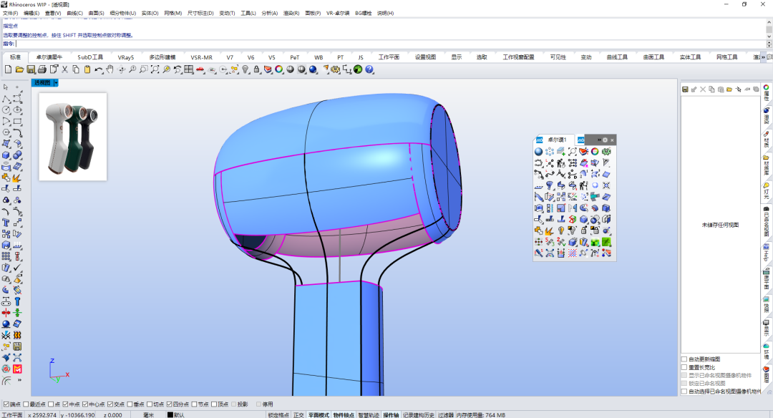The image size is (773, 418).
Task: Click the 过滤器 button in the status bar
Action: (446, 415)
